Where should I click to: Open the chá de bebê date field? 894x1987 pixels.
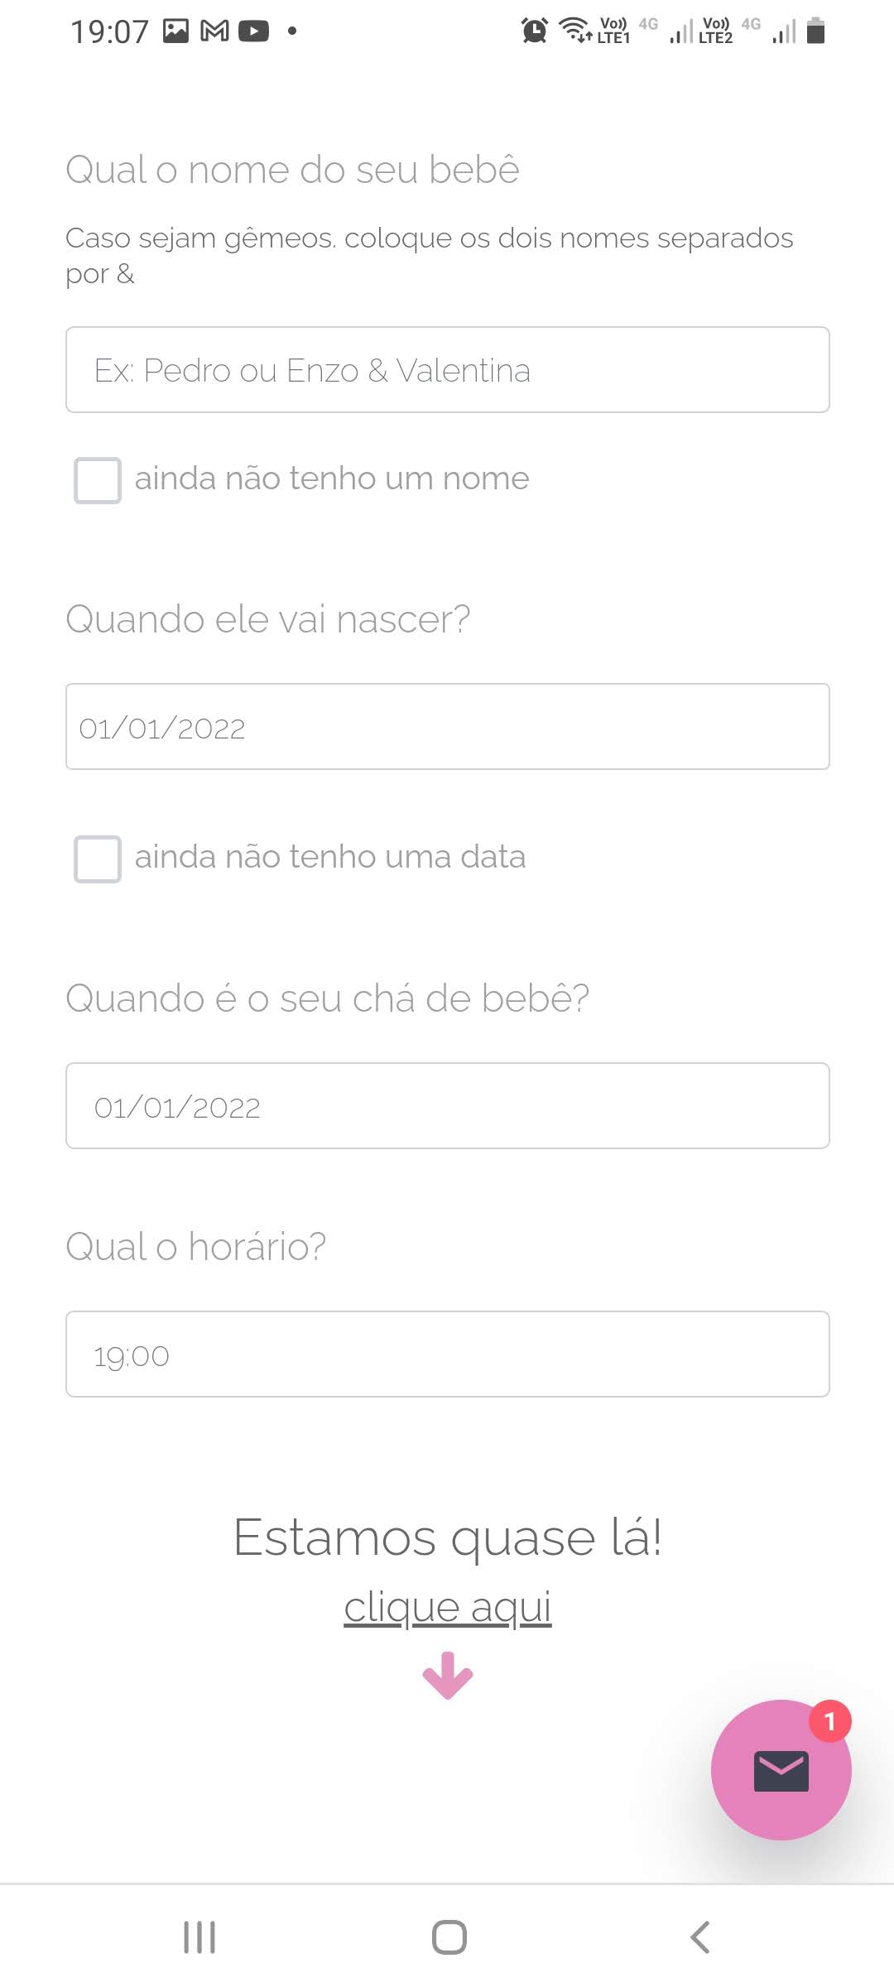[x=448, y=1106]
